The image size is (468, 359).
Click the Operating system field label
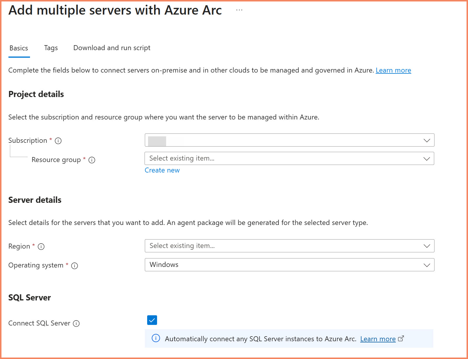[x=36, y=265]
